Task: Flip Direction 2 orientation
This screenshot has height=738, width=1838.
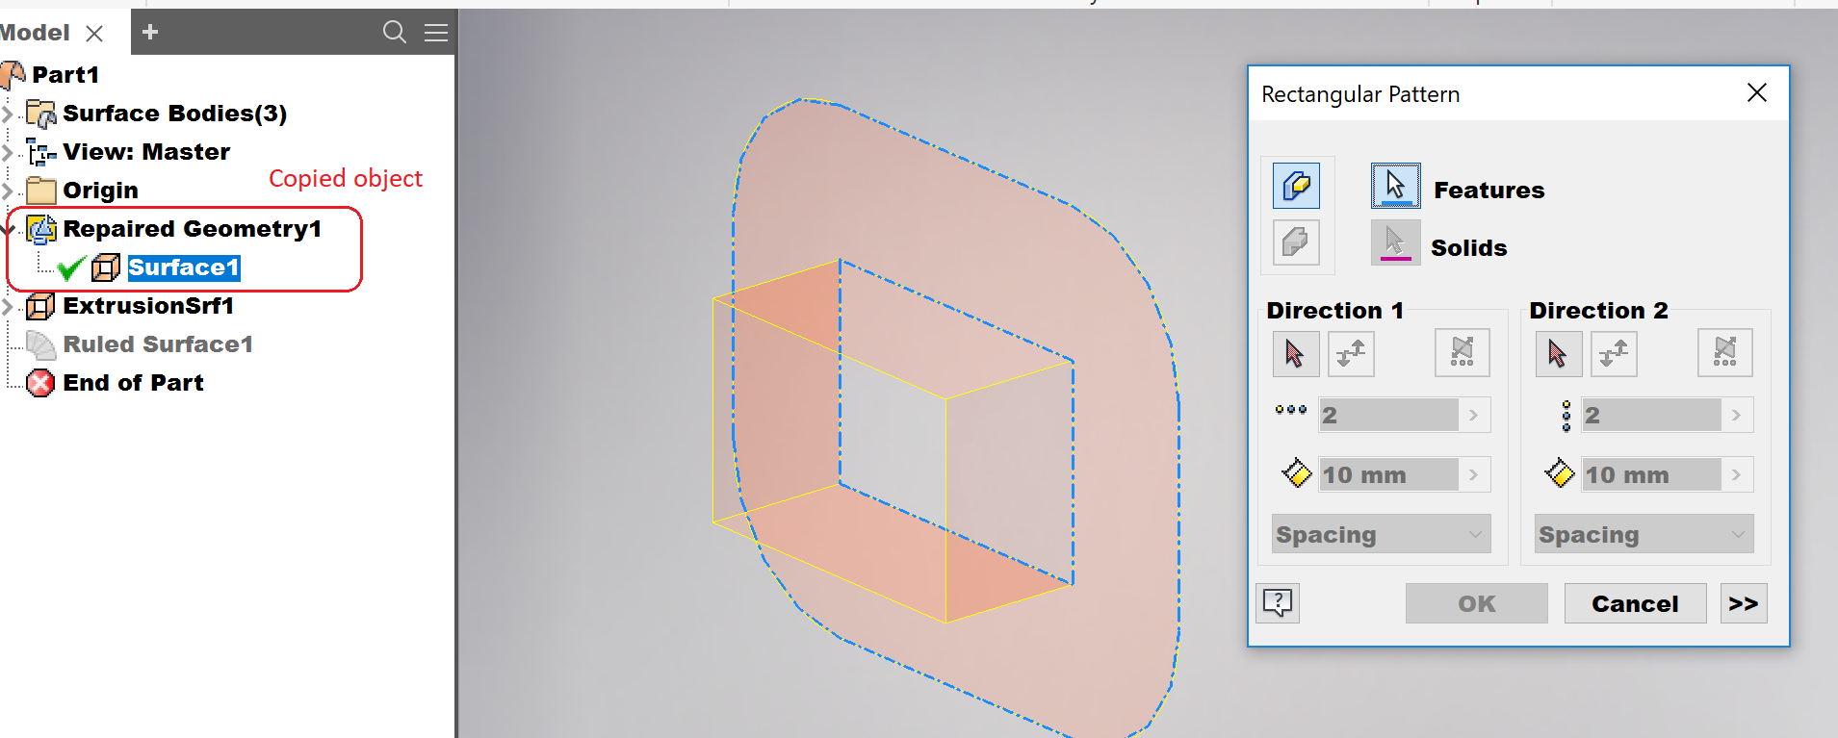Action: point(1614,354)
